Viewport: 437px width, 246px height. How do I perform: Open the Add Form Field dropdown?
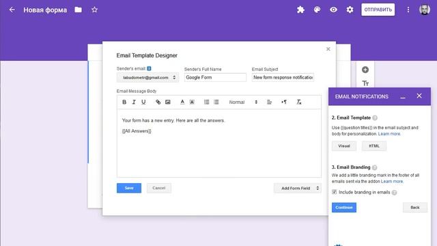298,189
